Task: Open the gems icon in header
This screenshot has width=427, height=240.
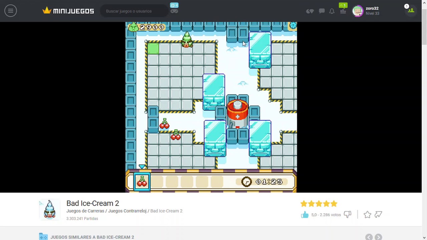Action: [x=310, y=11]
